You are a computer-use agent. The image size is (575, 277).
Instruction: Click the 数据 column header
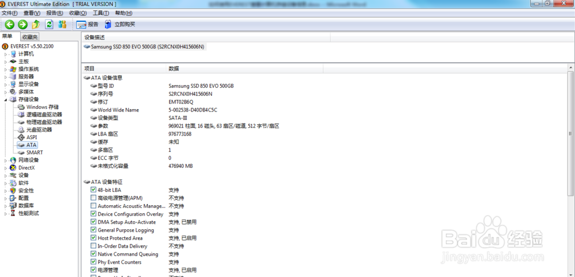click(x=244, y=68)
